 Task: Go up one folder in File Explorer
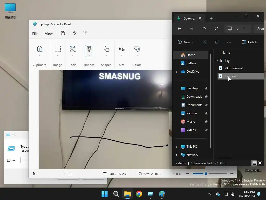(204, 29)
